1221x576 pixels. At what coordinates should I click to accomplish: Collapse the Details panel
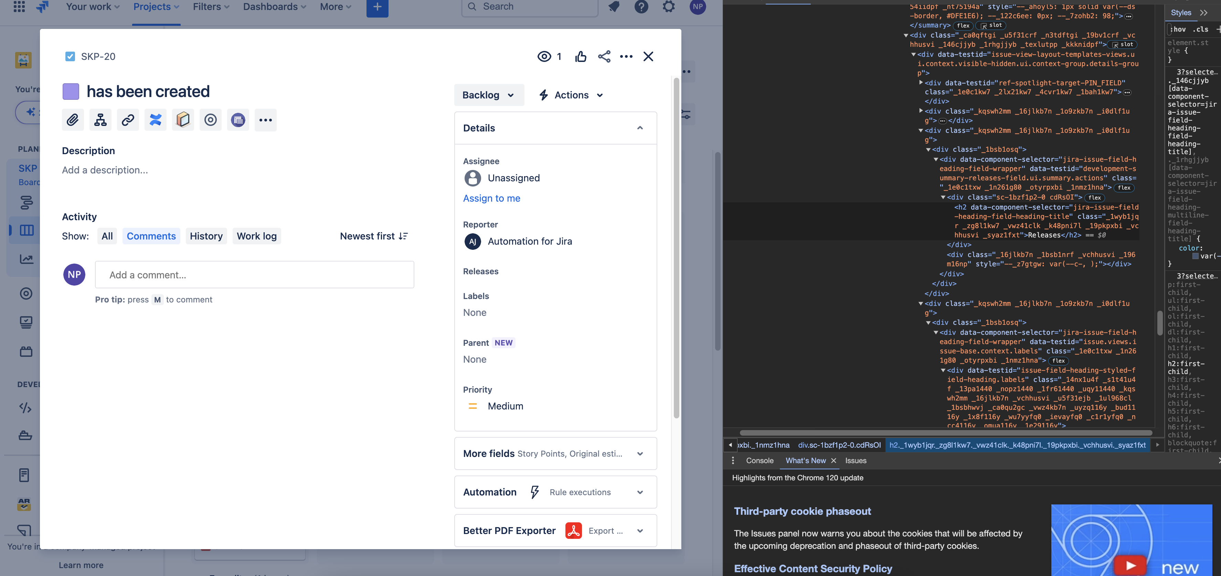click(639, 128)
